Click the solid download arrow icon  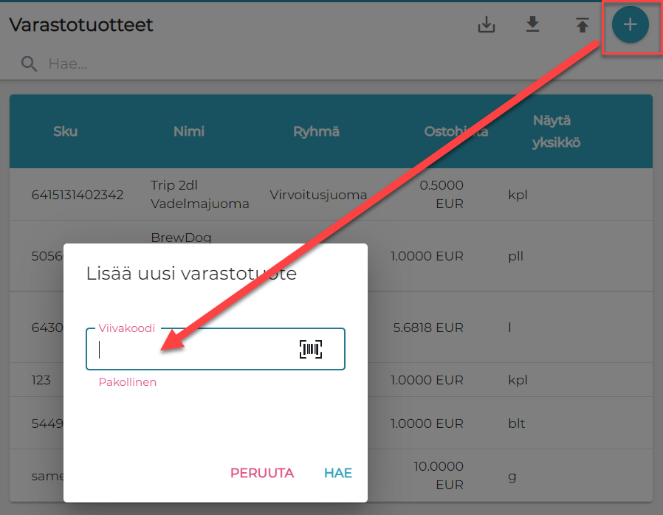click(x=532, y=25)
